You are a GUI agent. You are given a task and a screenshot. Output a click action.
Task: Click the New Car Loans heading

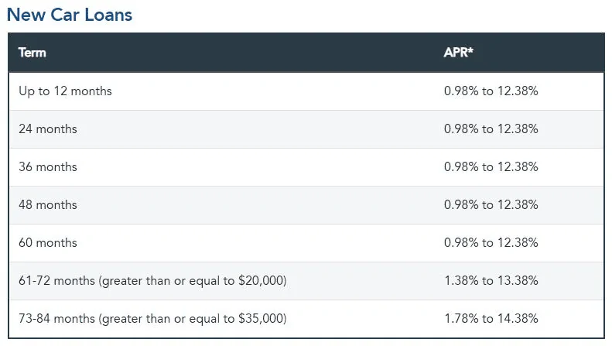coord(70,15)
